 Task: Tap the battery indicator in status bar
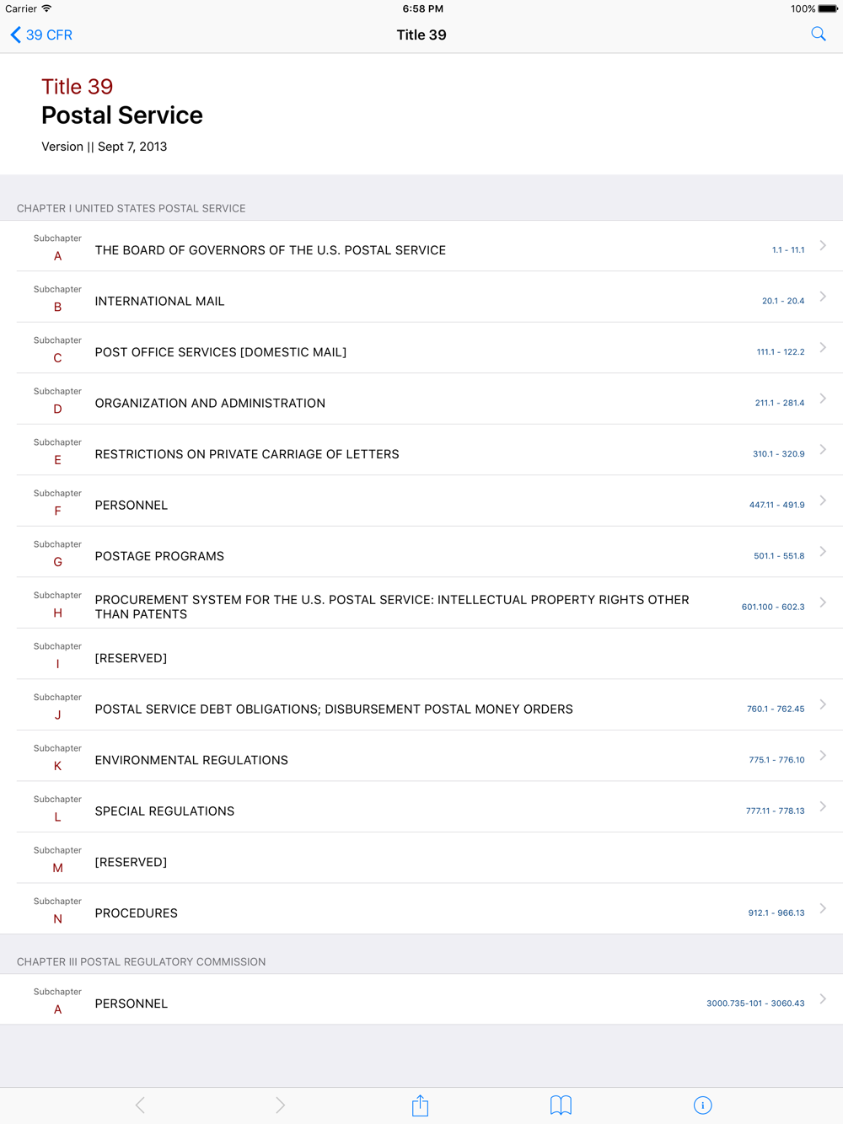click(x=828, y=8)
